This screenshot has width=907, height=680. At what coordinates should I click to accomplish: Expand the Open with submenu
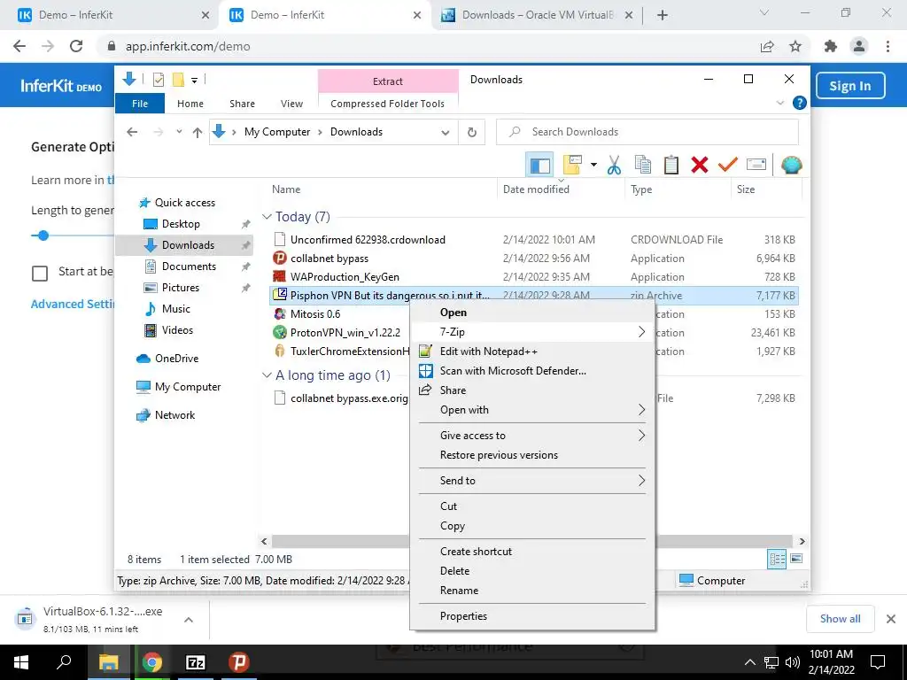point(532,410)
